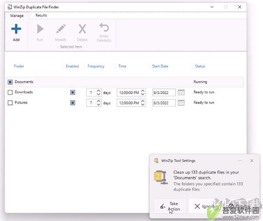Click the Modify pencil icon
Screen dimensions: 263x221
(61, 29)
